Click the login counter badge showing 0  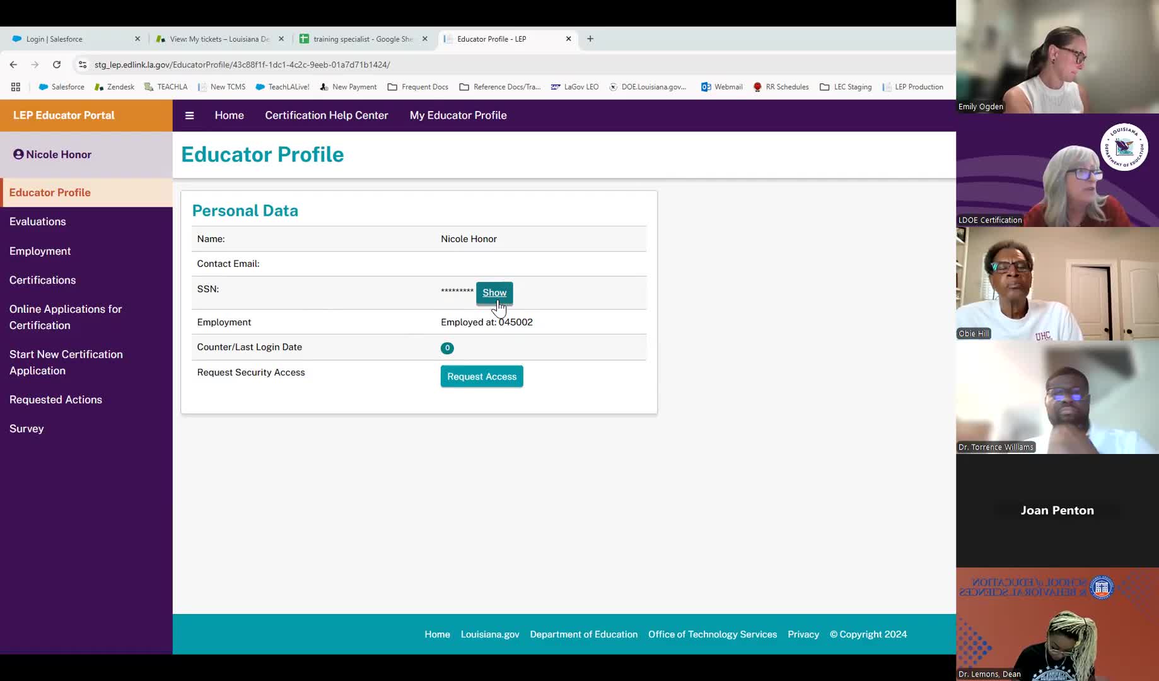tap(447, 348)
